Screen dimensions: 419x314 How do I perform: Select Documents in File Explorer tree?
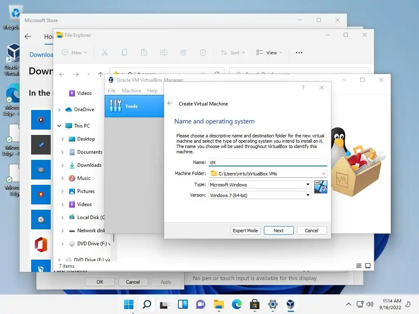pos(90,152)
